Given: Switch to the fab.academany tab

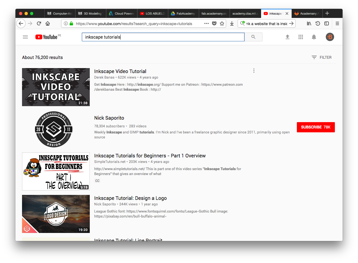Looking at the screenshot, I should (x=214, y=14).
